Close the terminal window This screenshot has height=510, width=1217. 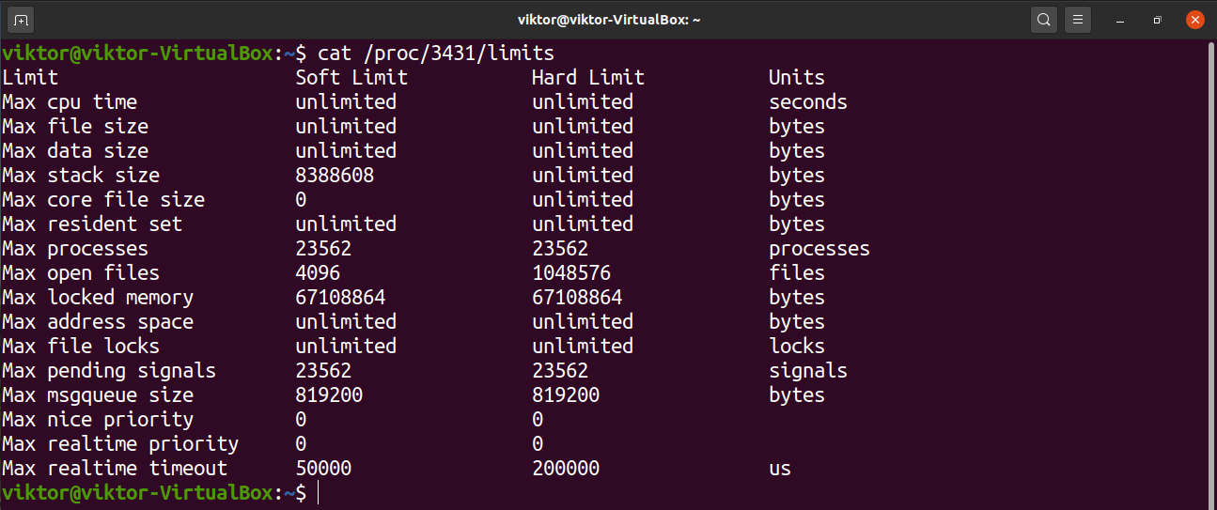[x=1194, y=19]
